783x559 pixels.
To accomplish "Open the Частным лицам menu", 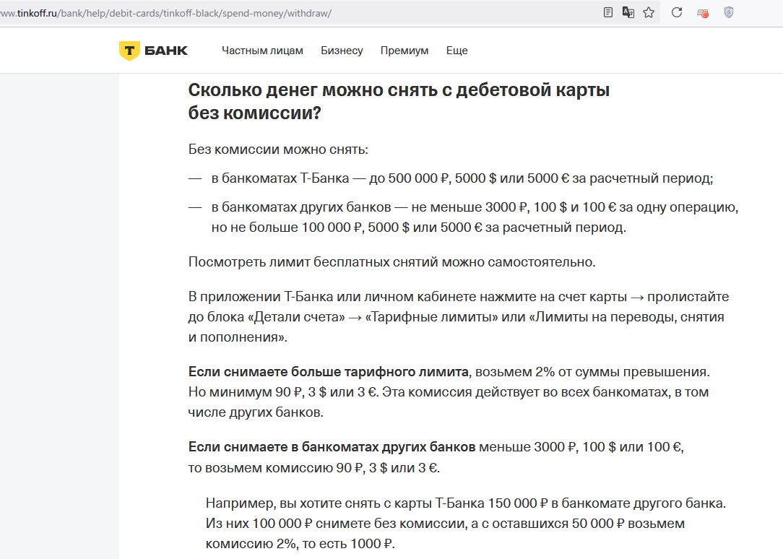I will click(262, 51).
